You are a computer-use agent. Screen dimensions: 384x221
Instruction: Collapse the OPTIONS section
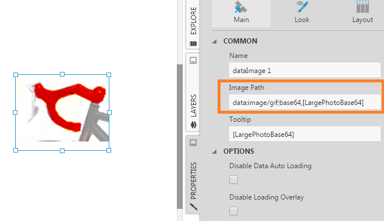[215, 151]
